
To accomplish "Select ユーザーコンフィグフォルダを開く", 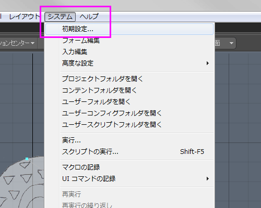I will click(129, 113).
